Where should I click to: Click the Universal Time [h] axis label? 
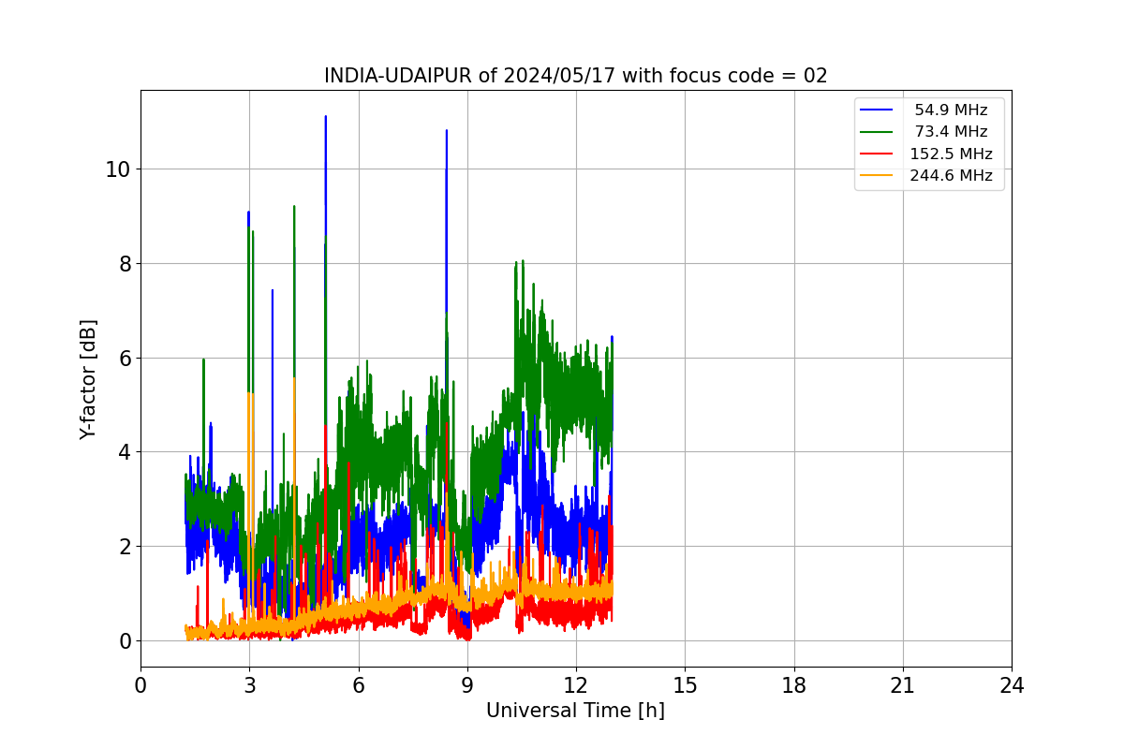[575, 711]
